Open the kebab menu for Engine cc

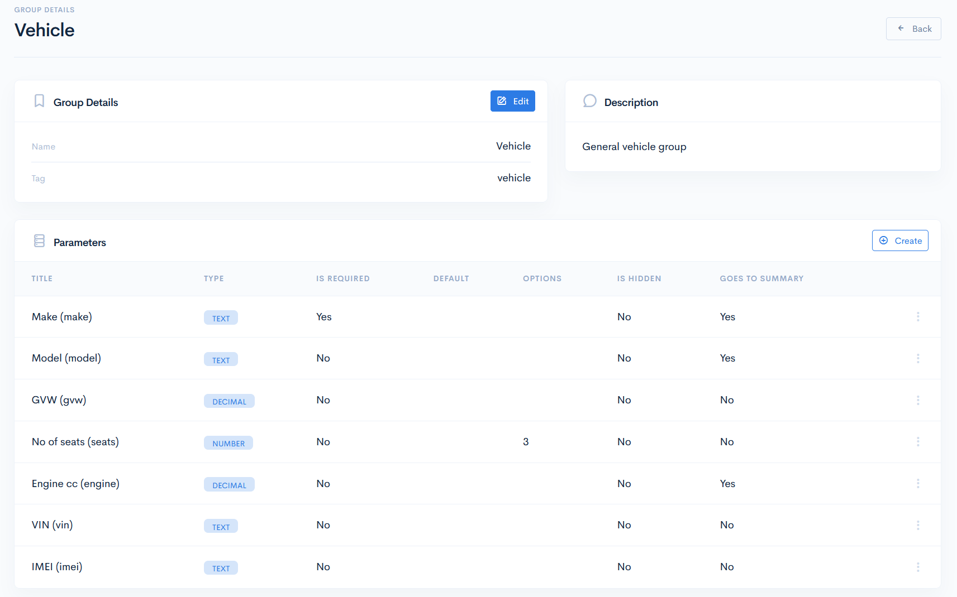point(917,484)
